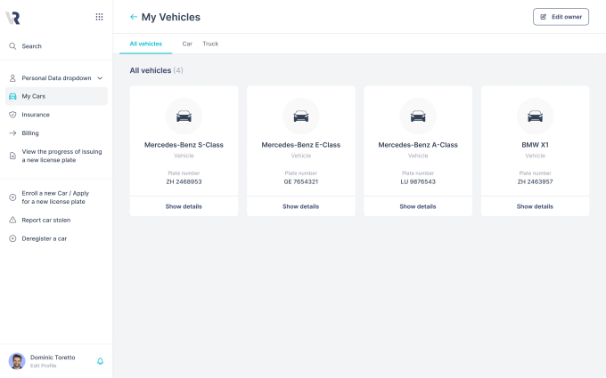Click the Report car stolen warning icon
Screen dimensions: 606x378
coord(12,220)
